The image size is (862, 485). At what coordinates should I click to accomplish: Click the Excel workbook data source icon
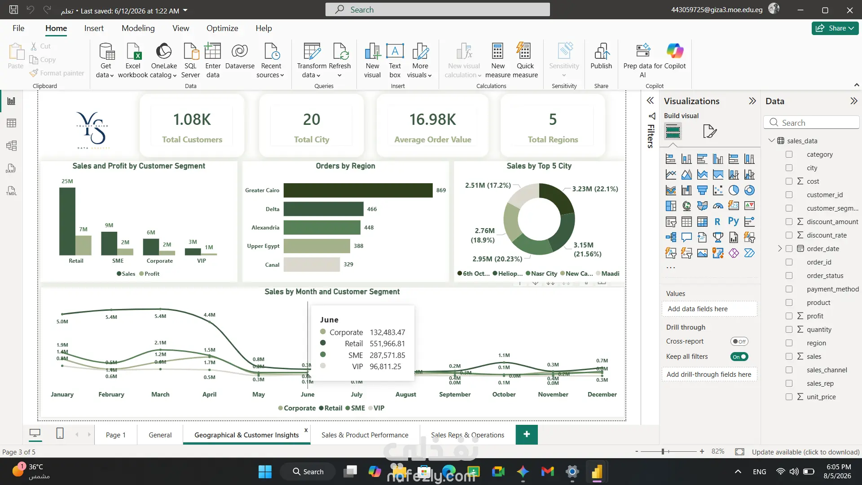click(133, 60)
